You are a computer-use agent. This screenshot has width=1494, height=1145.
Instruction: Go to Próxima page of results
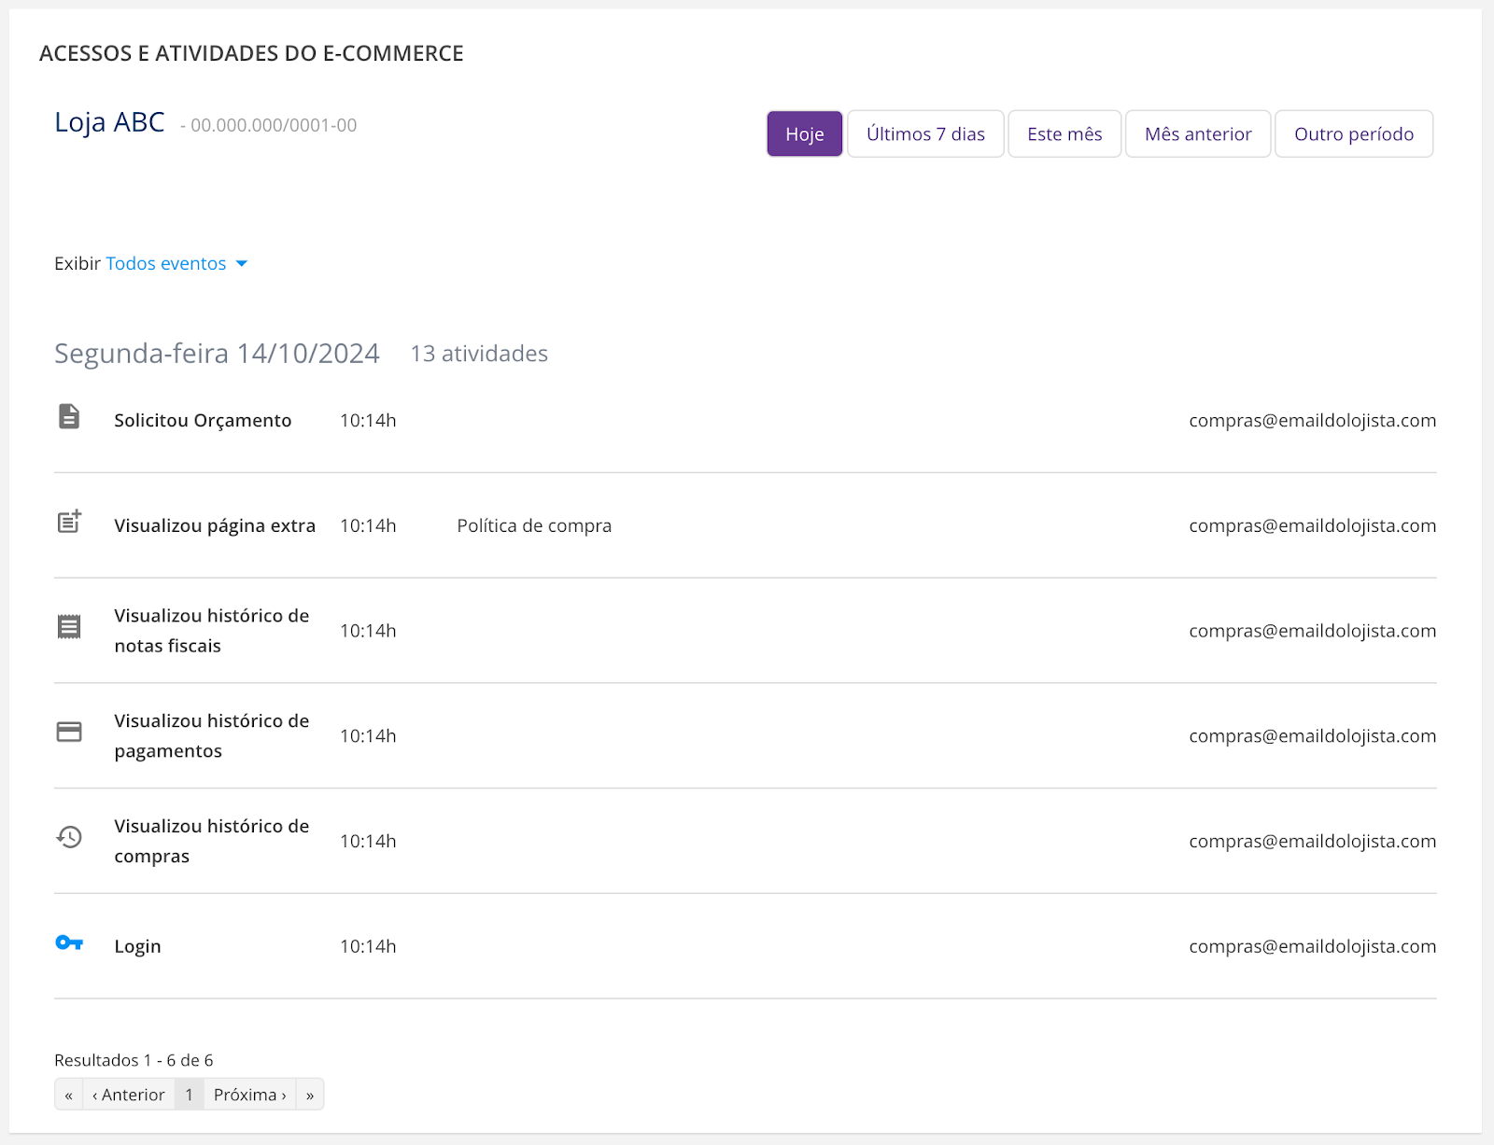click(x=249, y=1095)
